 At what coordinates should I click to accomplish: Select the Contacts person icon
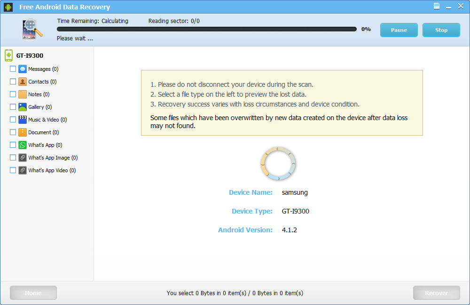[x=23, y=82]
